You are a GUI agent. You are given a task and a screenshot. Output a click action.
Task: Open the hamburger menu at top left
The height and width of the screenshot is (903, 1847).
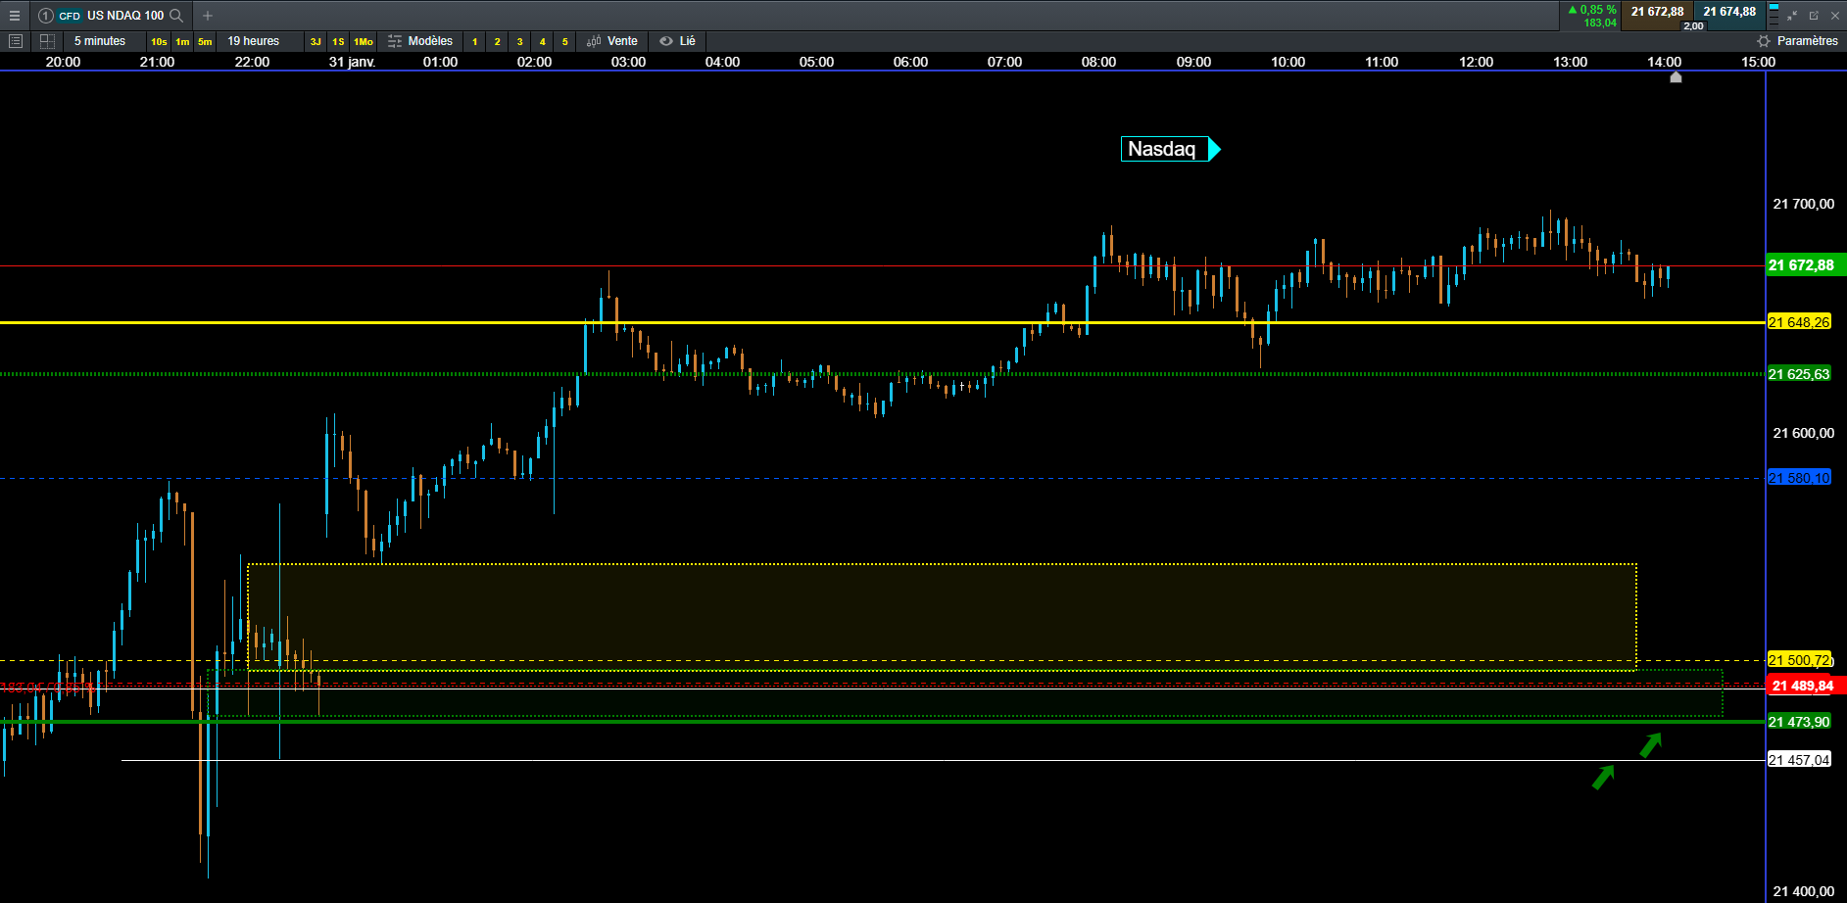(x=15, y=16)
